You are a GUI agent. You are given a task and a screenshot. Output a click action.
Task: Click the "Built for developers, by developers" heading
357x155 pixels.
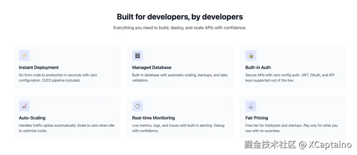(180, 17)
